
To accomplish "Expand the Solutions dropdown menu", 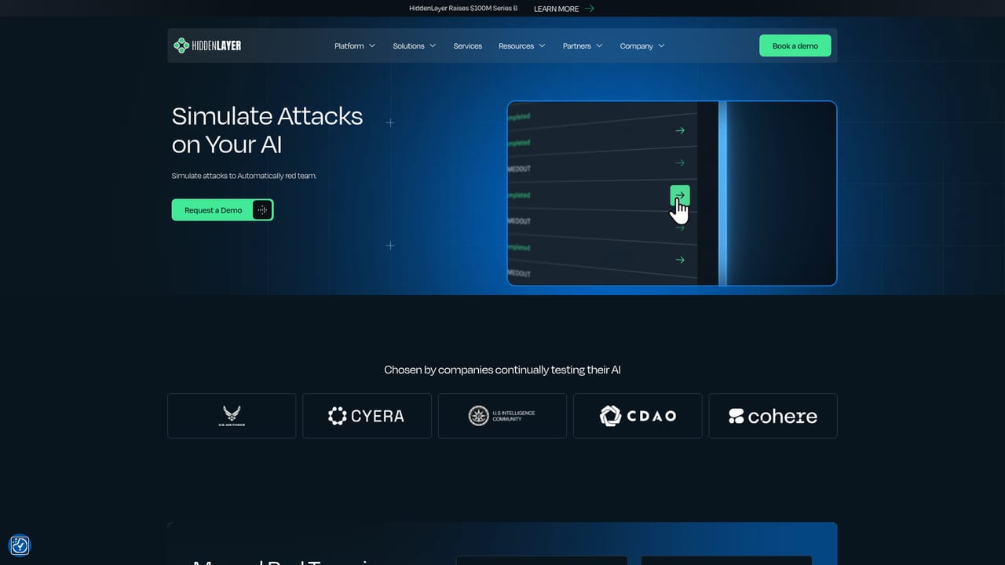I will [x=415, y=46].
